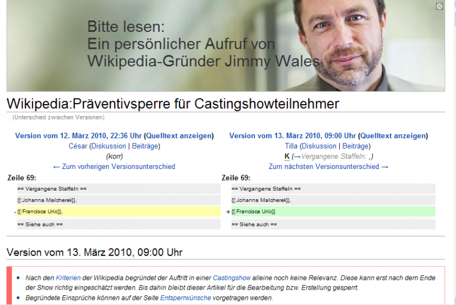456x305 pixels.
Task: Go to Zum nächsten Versionsunterschied
Action: [x=328, y=167]
